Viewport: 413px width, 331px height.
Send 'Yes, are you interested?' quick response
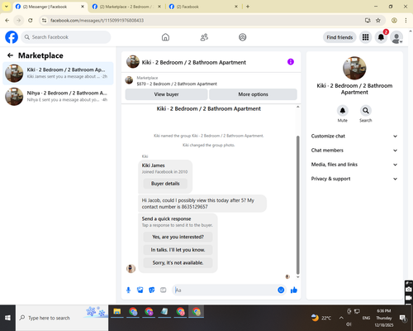(x=178, y=237)
